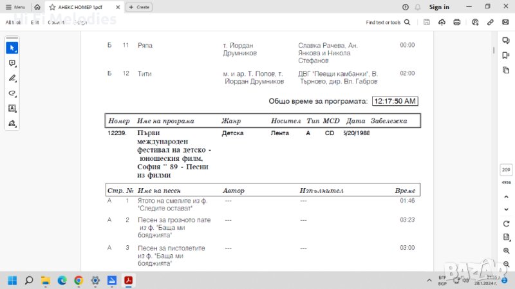
Task: Select the arrow selection tool
Action: click(12, 48)
